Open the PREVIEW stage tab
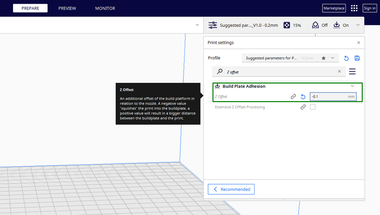The height and width of the screenshot is (215, 380). pos(67,8)
